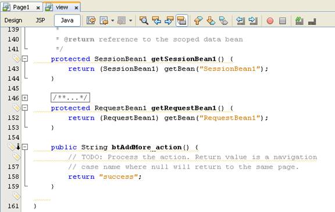
Task: Start macro recording with red circle
Action: pos(270,21)
